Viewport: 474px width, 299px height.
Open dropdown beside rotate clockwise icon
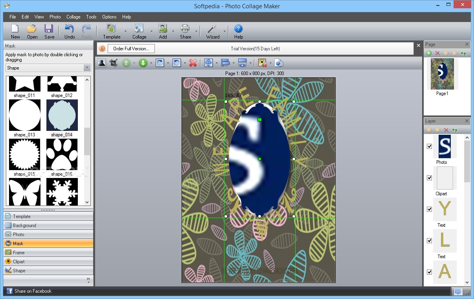(168, 63)
